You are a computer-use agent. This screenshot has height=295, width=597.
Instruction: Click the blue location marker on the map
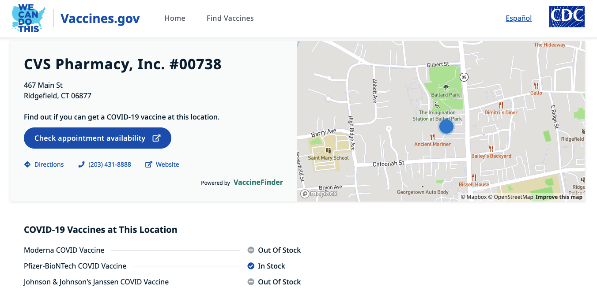[x=446, y=127]
